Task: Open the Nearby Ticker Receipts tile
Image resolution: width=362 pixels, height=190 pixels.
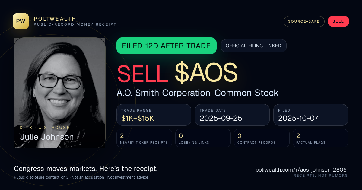Action: pos(144,138)
